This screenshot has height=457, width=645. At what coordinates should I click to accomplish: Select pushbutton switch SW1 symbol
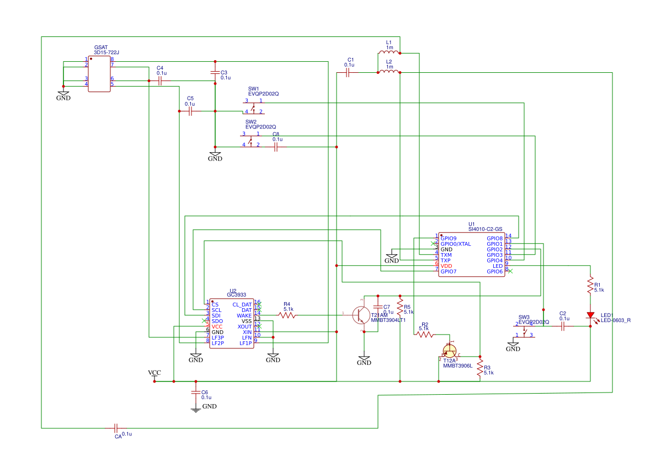254,107
